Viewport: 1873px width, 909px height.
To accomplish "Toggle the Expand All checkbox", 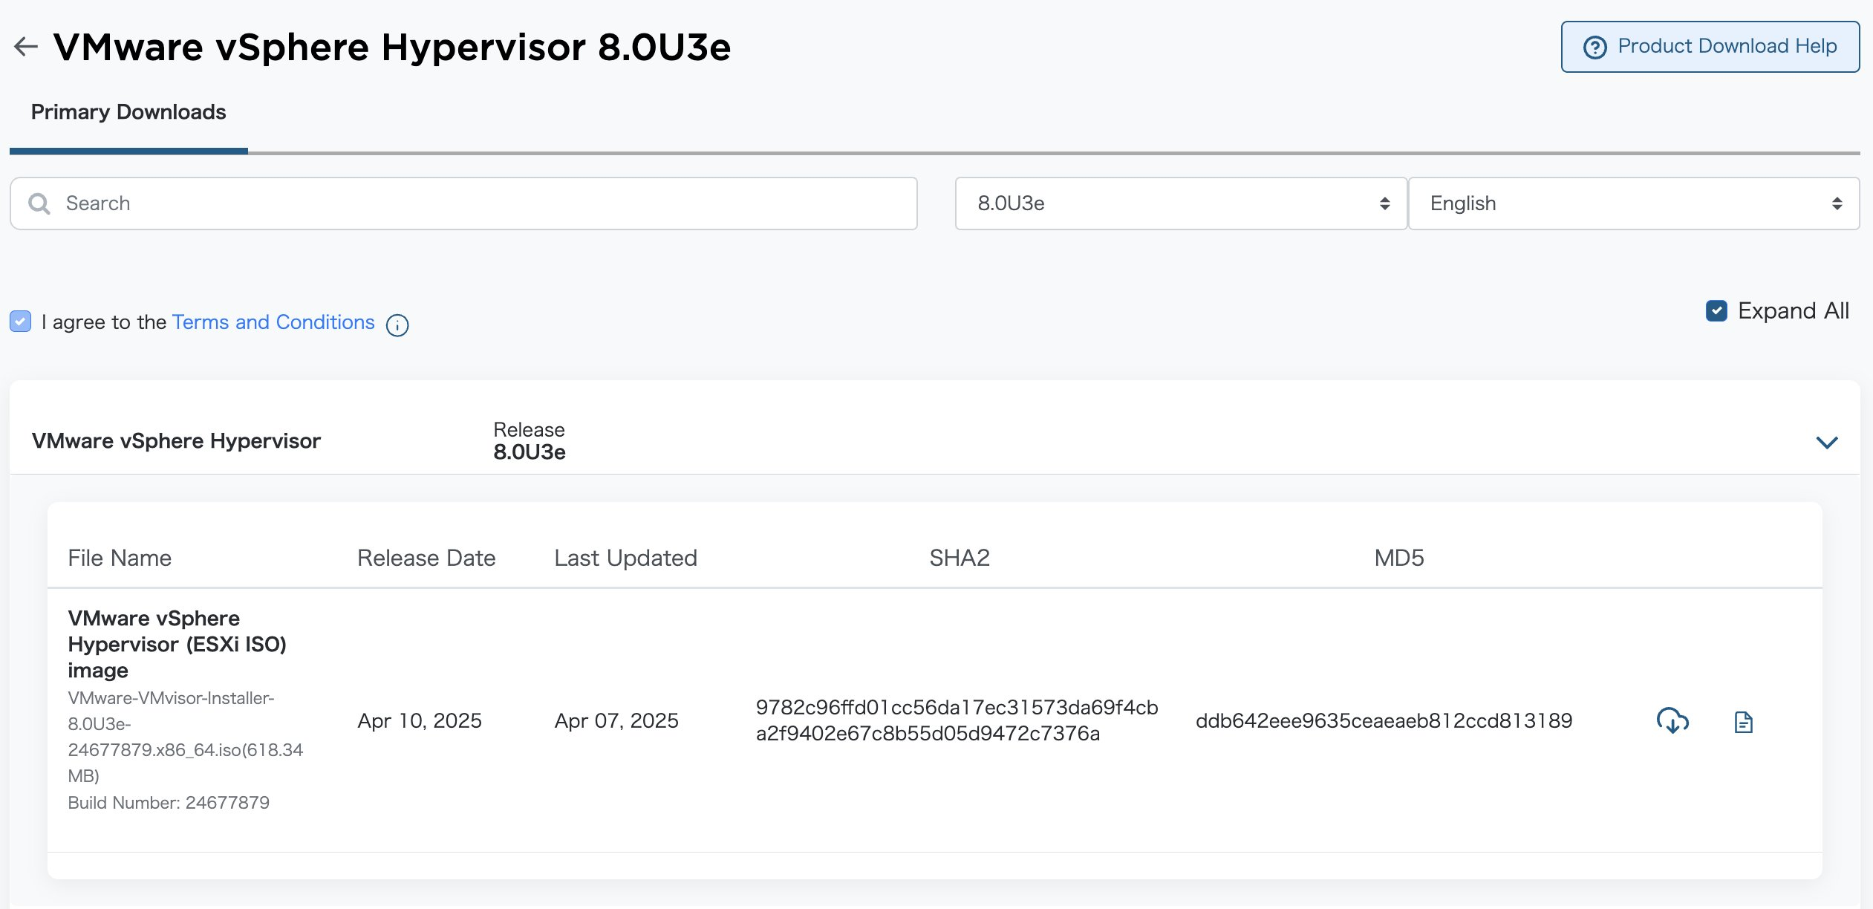I will point(1716,310).
